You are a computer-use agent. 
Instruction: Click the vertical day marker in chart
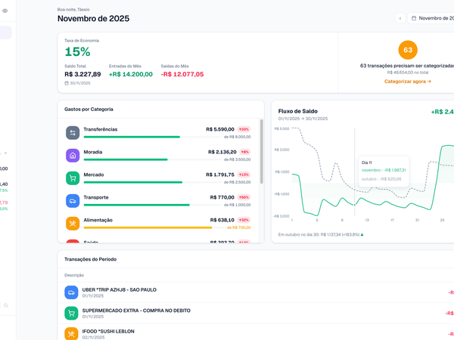[x=354, y=172]
